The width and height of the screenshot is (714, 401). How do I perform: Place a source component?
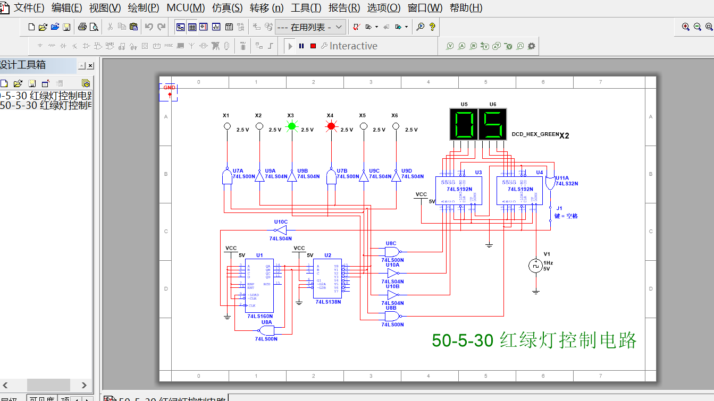[40, 46]
